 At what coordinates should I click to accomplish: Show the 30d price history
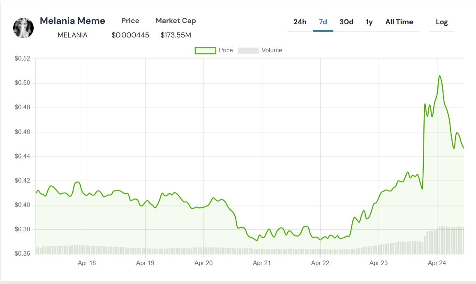[347, 22]
